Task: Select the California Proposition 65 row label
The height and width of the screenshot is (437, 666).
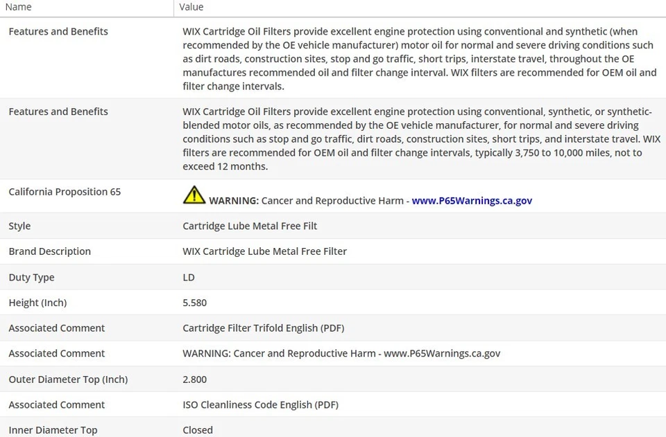Action: 65,192
